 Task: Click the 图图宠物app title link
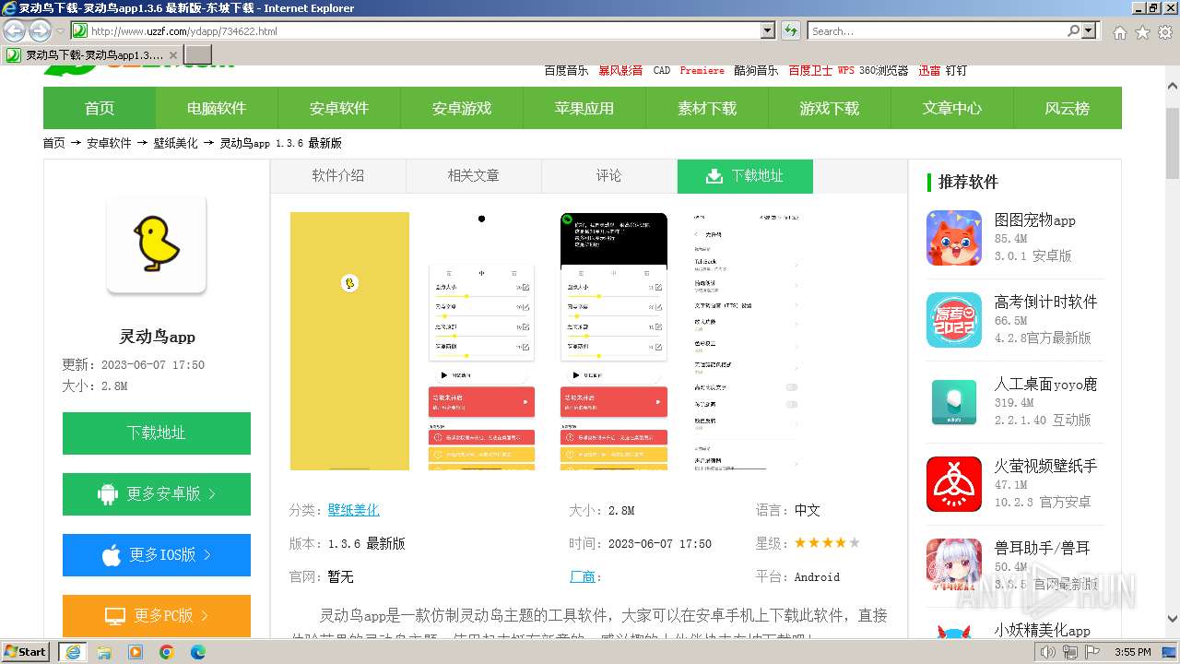1034,220
